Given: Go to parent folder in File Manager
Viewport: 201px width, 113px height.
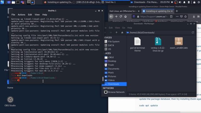Looking at the screenshot, I should point(117,33).
